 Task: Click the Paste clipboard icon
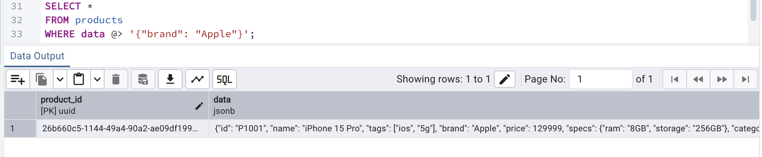click(79, 79)
